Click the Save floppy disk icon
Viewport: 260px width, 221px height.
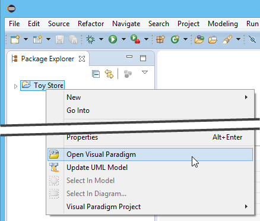(59, 39)
